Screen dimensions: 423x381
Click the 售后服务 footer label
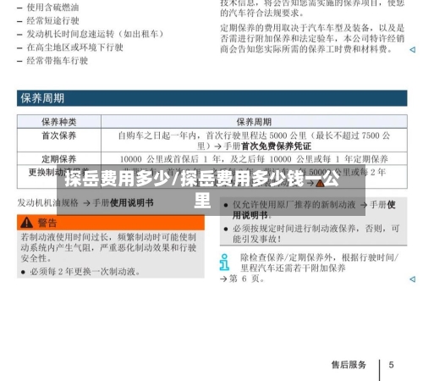349,365
